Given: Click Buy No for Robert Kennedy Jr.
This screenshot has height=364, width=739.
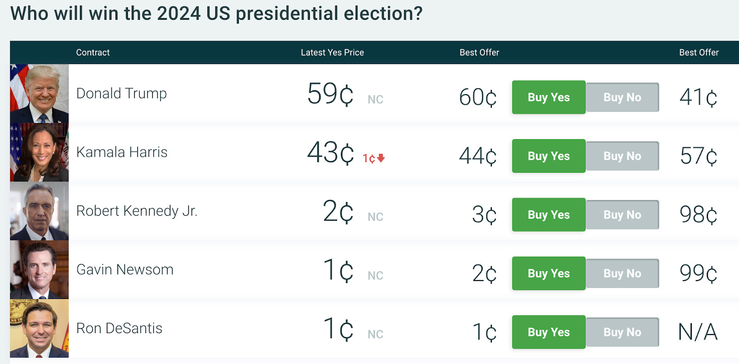Looking at the screenshot, I should point(622,215).
